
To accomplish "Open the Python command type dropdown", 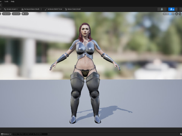I will coord(6,134).
